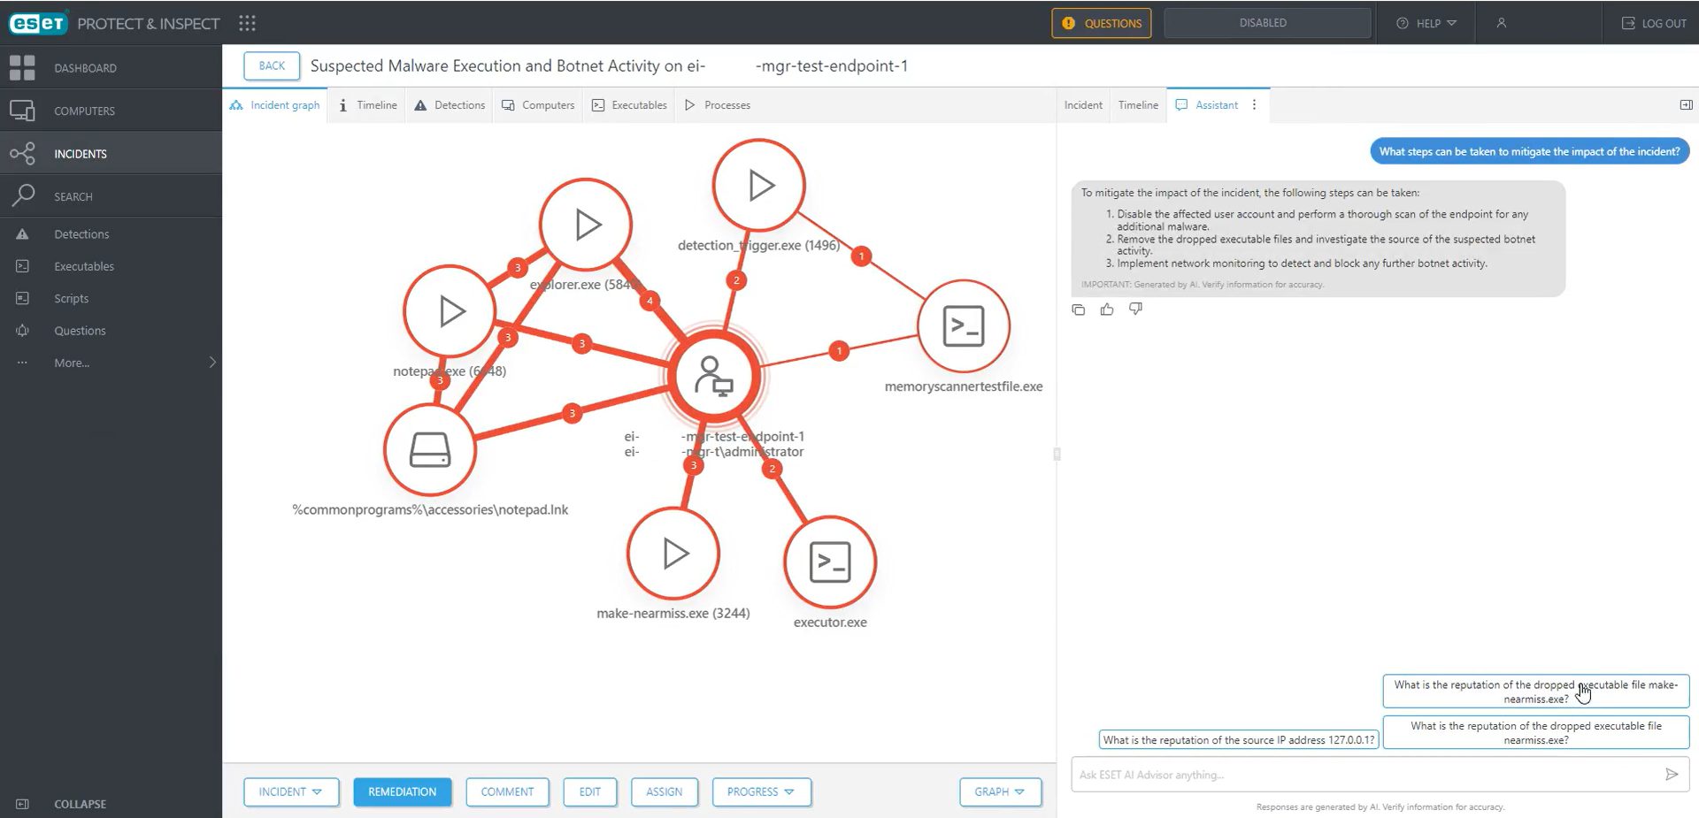
Task: Click the EDIT button
Action: (590, 791)
